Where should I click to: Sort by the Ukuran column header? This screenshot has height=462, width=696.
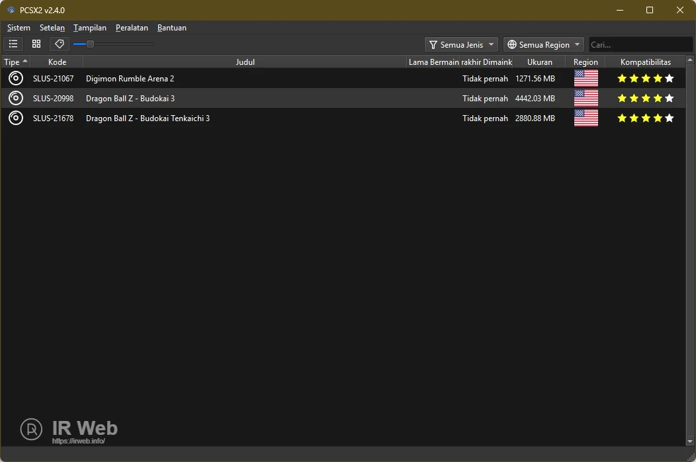point(539,62)
